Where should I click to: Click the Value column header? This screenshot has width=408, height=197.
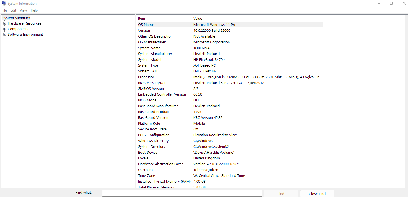(x=257, y=19)
